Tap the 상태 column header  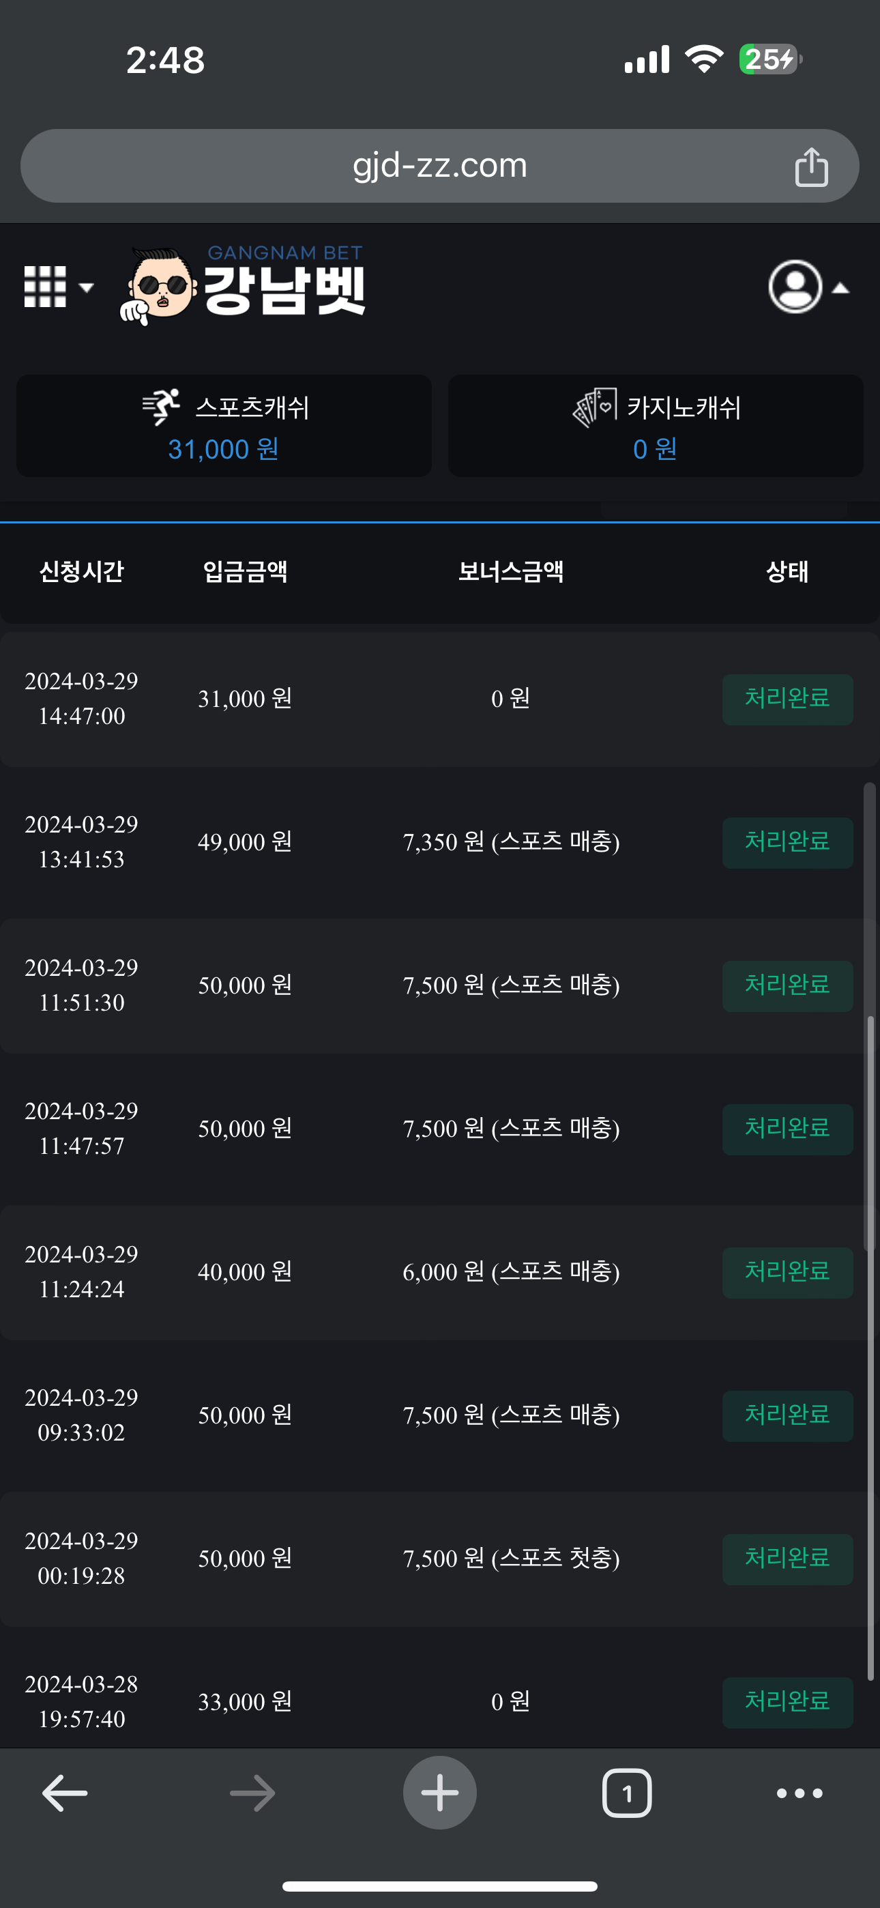pyautogui.click(x=787, y=571)
